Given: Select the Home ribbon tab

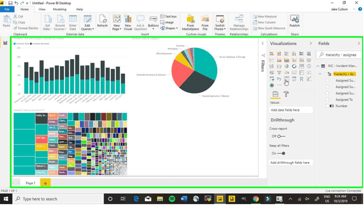Looking at the screenshot, I should 25,9.
